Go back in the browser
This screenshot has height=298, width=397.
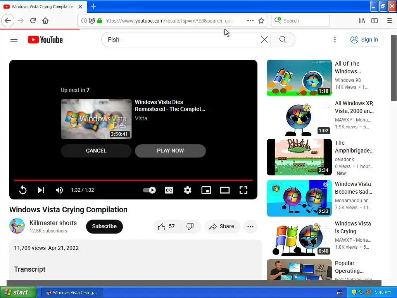(x=8, y=21)
